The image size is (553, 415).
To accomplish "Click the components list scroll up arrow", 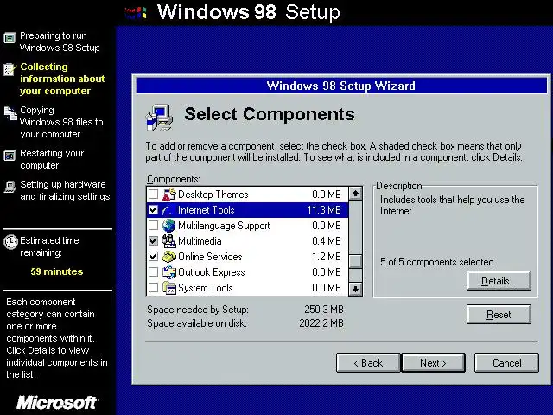I will click(x=355, y=194).
